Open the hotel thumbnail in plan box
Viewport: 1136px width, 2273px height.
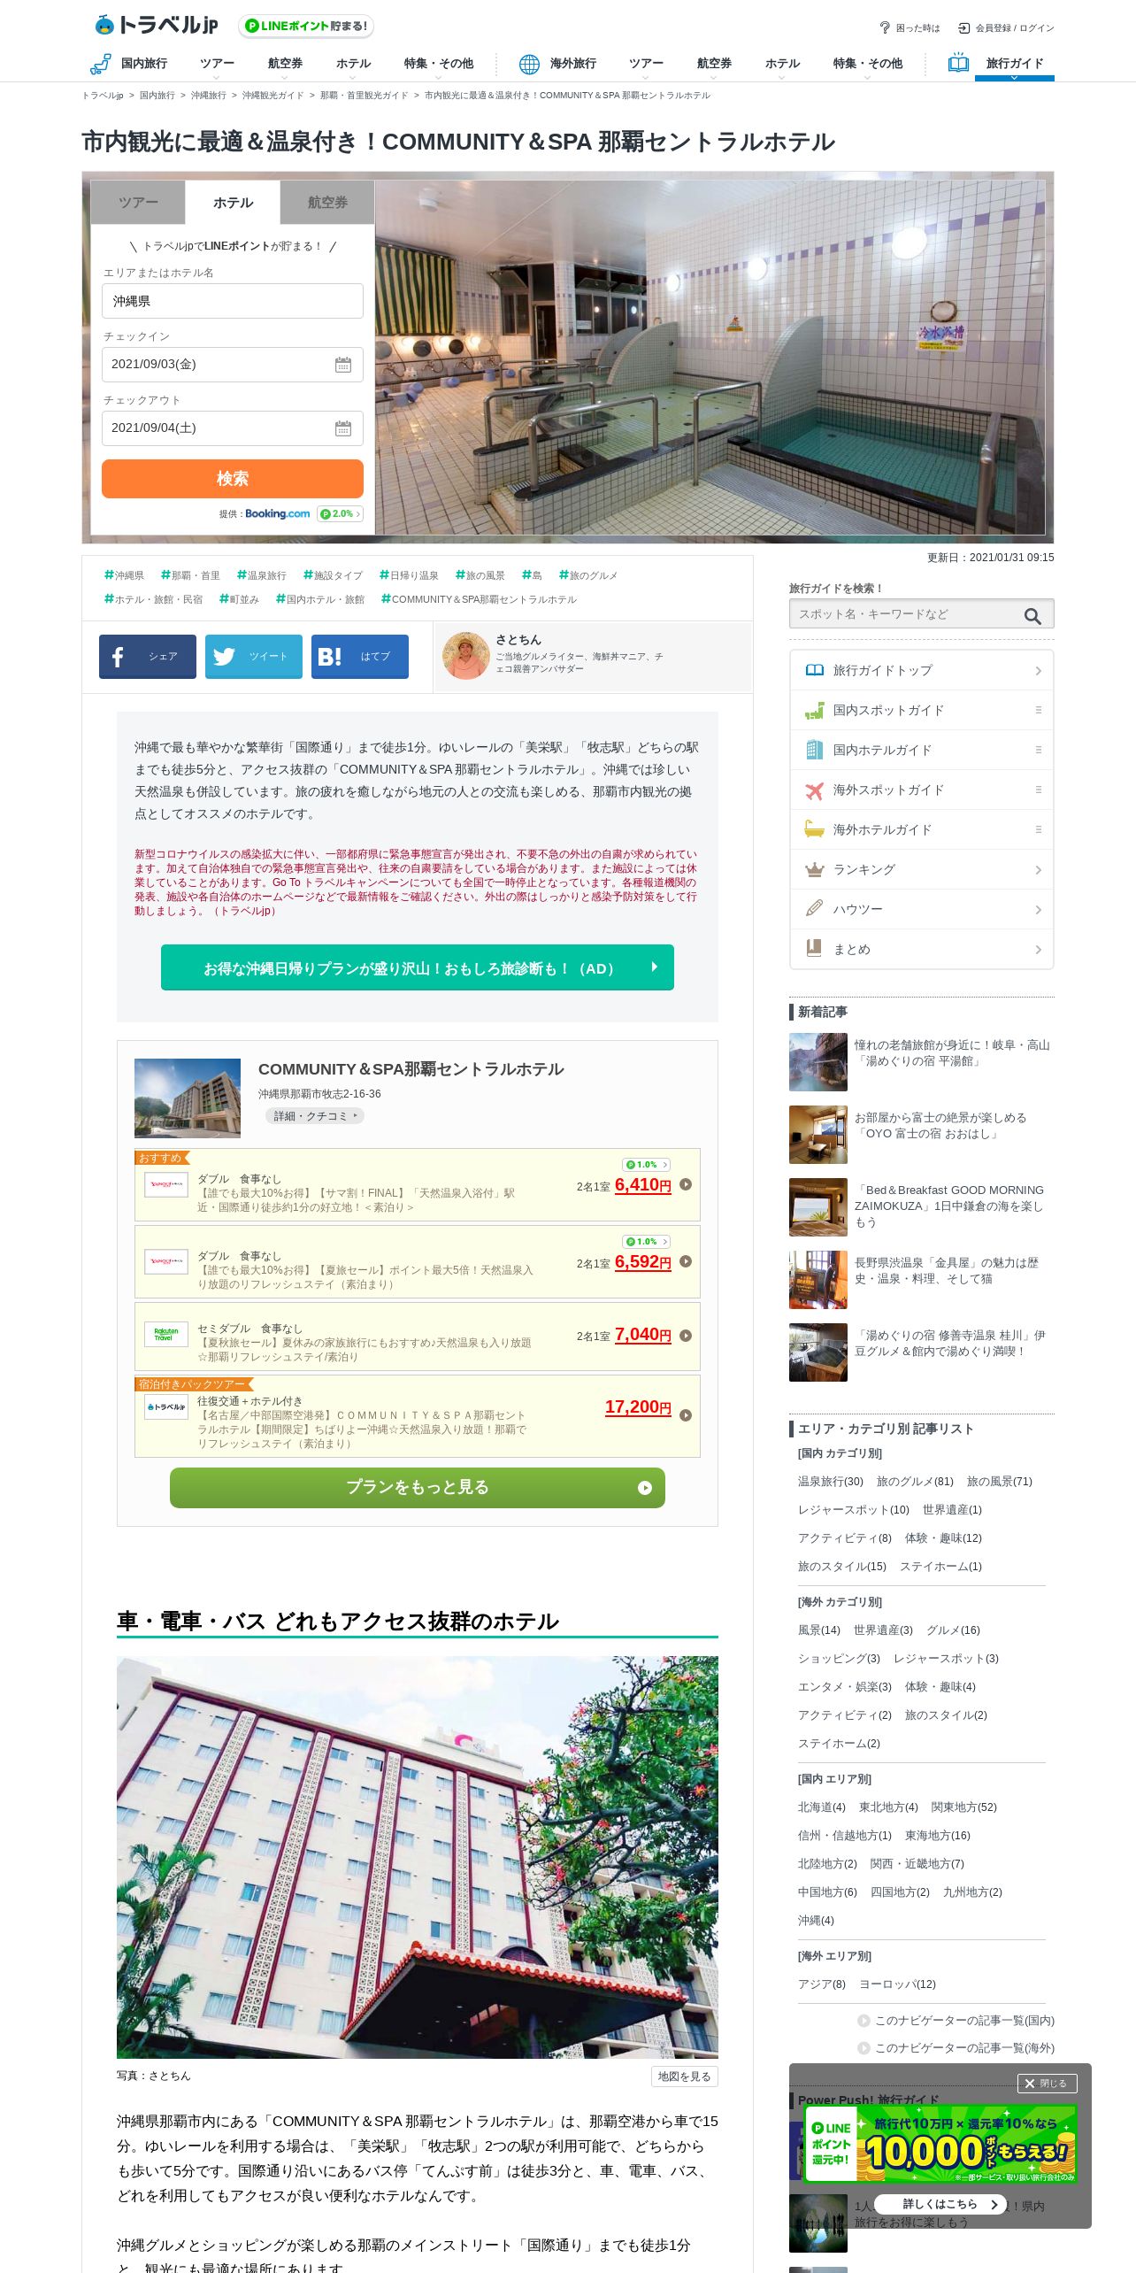[x=188, y=1098]
